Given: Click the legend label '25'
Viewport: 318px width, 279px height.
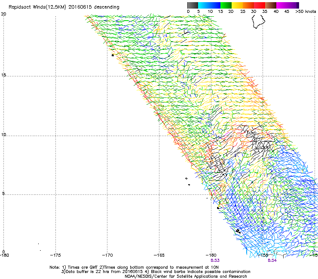Looking at the screenshot, I should [243, 12].
